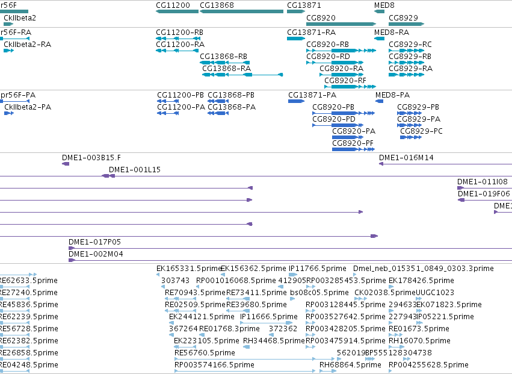
Task: Select protein CG8920-PD
Action: coord(338,125)
